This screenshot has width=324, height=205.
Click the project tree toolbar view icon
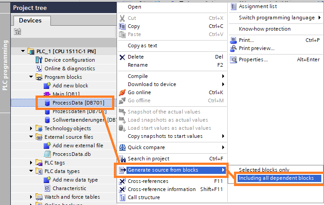pyautogui.click(x=18, y=32)
